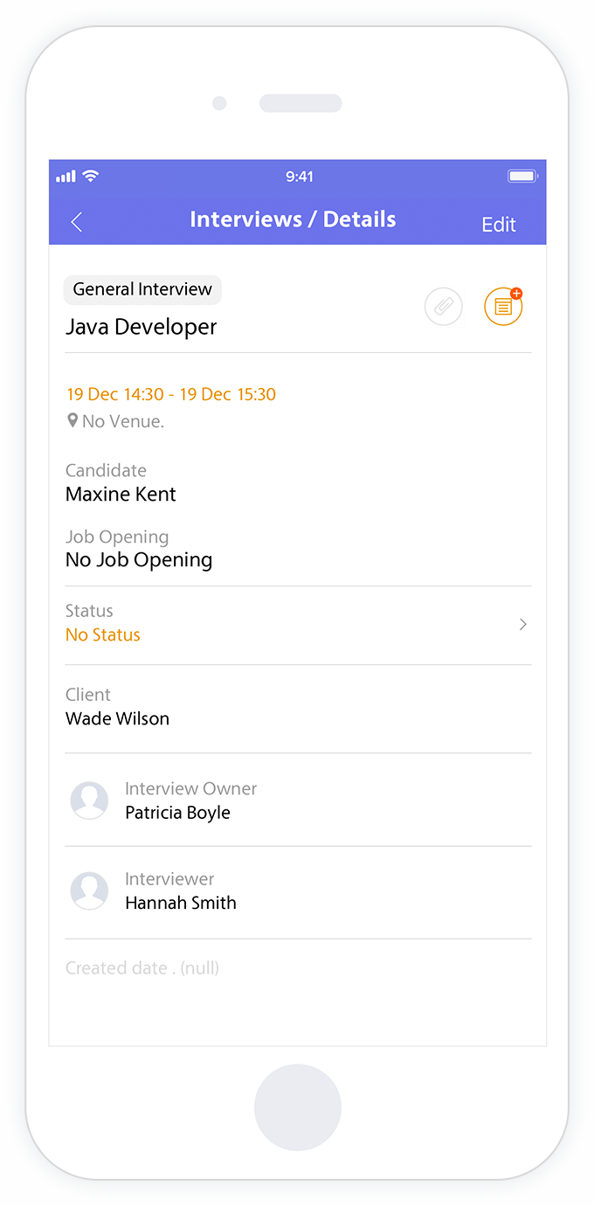Open candidate Maxine Kent
Screen dimensions: 594x1206
click(121, 494)
